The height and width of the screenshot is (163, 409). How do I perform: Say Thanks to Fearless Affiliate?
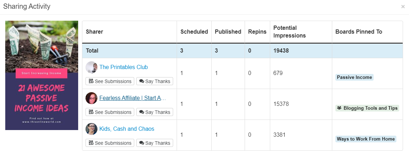(155, 112)
